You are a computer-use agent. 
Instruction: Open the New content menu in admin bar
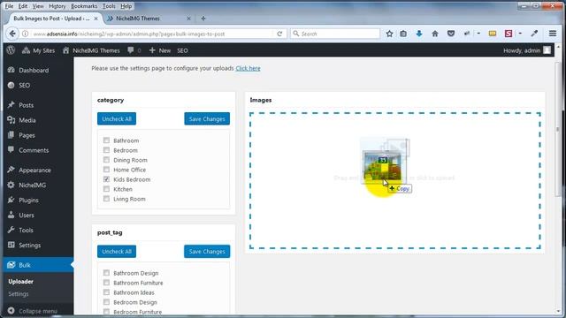pyautogui.click(x=160, y=50)
